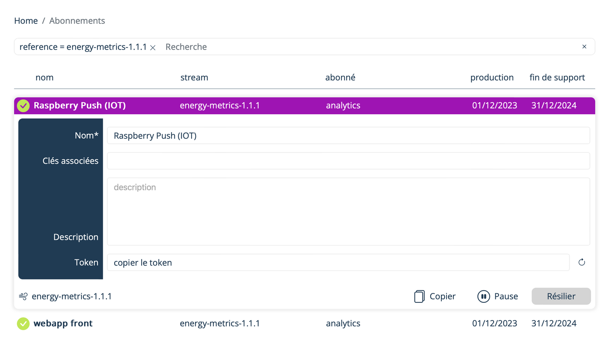Go to Home breadcrumb

point(26,21)
